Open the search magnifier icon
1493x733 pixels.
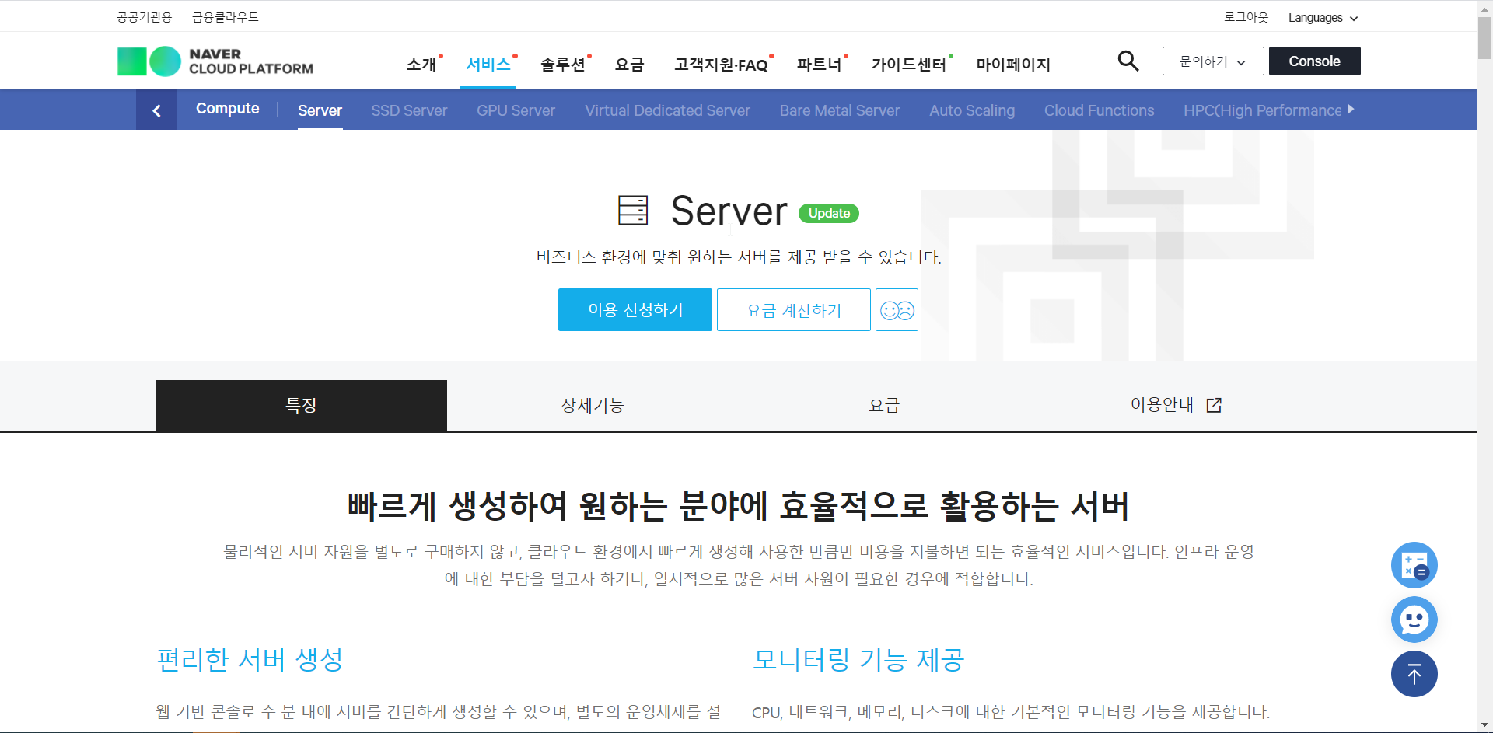[1128, 61]
